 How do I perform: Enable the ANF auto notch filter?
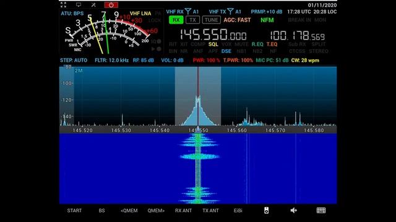[x=198, y=51]
